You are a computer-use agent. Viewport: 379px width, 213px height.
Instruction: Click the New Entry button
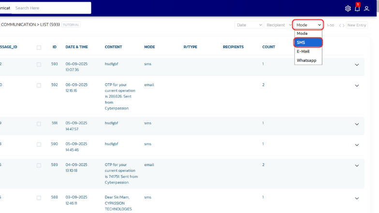357,25
